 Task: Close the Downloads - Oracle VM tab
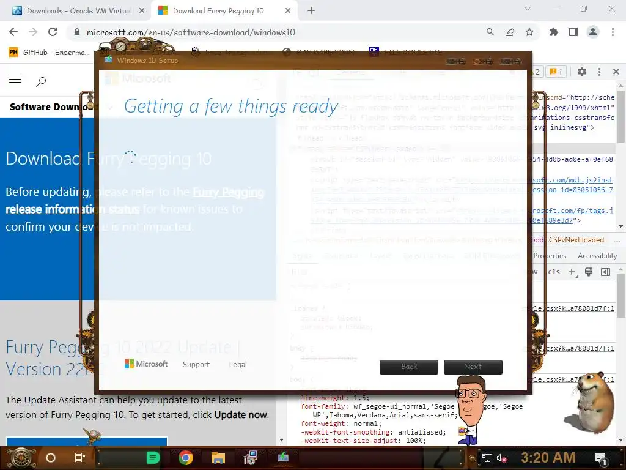[x=142, y=11]
